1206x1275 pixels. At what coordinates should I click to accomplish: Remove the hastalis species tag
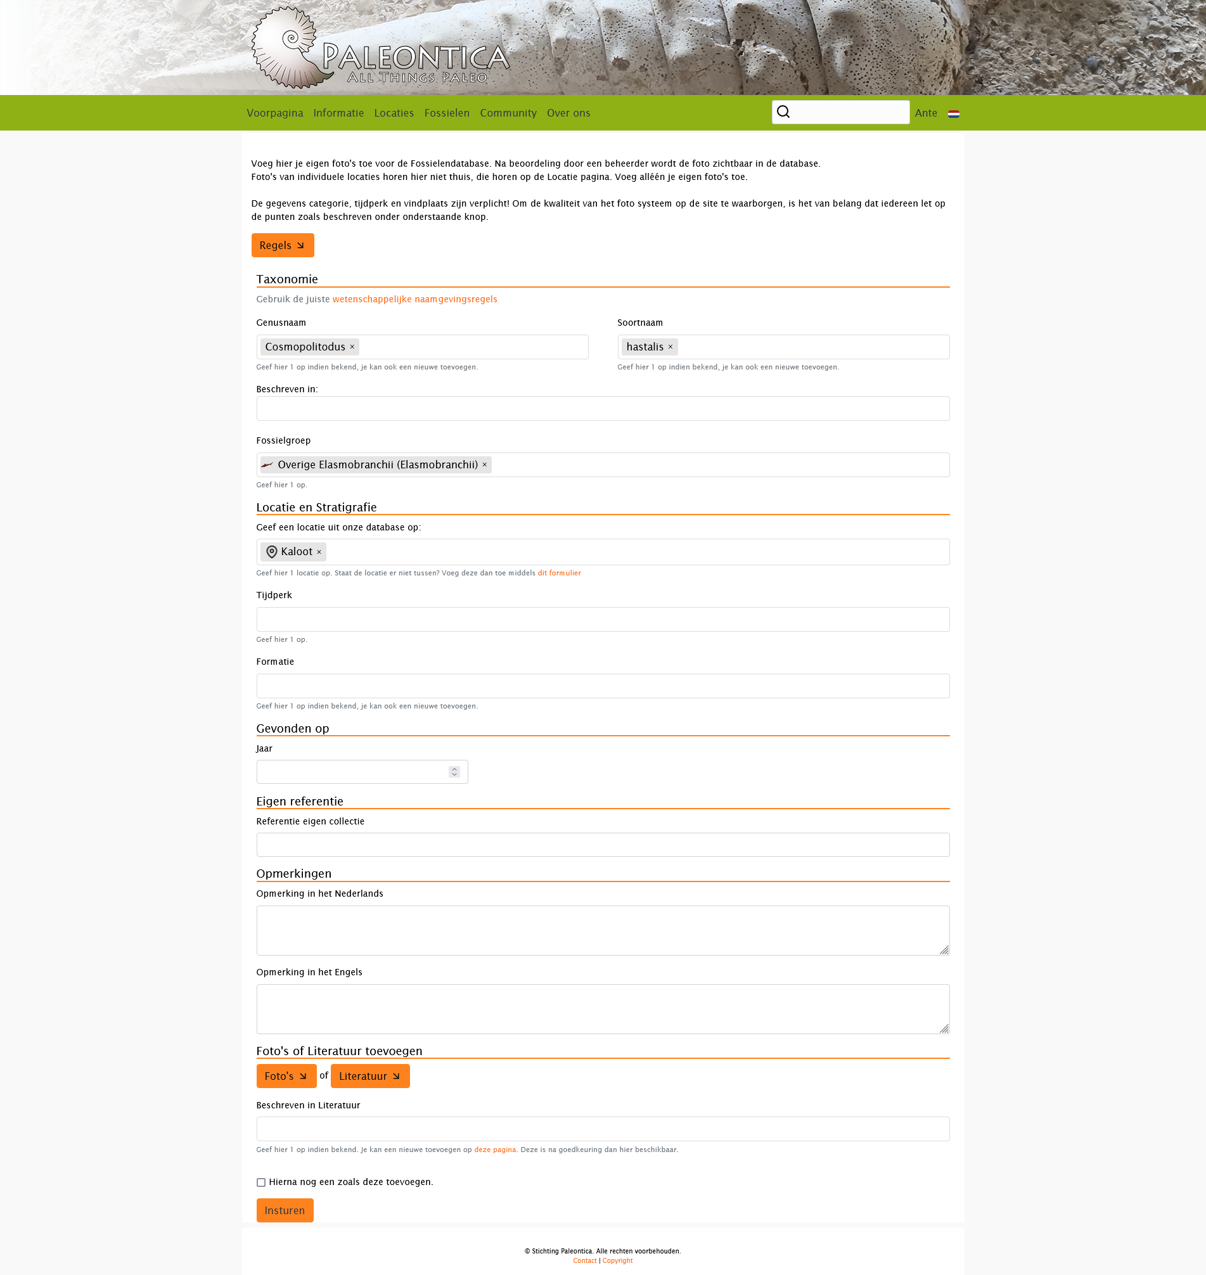pyautogui.click(x=670, y=347)
